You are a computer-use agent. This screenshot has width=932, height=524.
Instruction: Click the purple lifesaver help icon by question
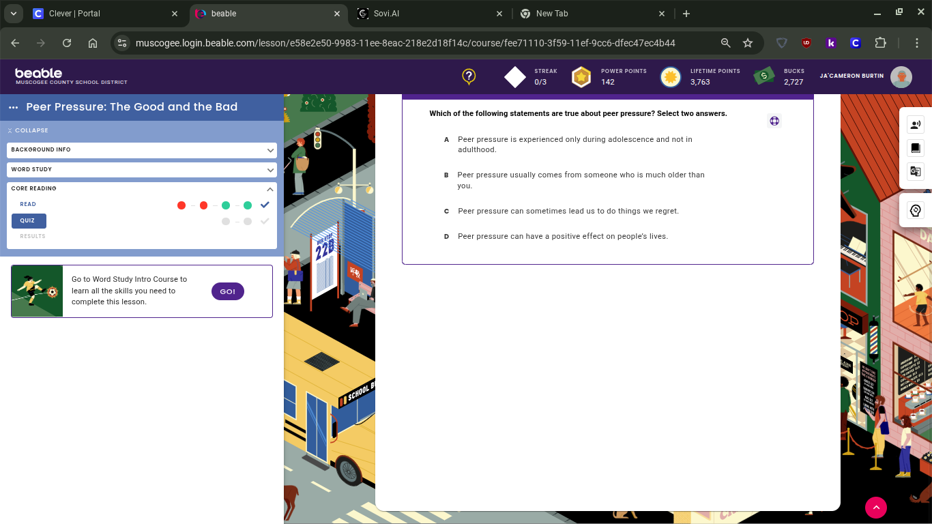pyautogui.click(x=774, y=121)
